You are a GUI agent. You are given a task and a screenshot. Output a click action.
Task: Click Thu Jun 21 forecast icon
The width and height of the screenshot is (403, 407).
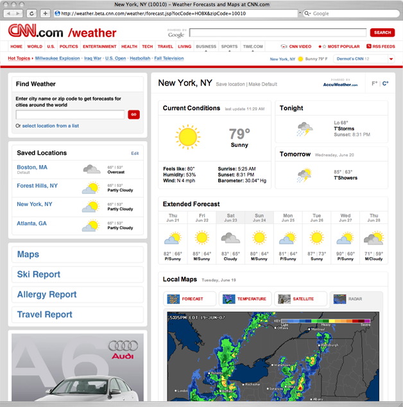(x=173, y=238)
